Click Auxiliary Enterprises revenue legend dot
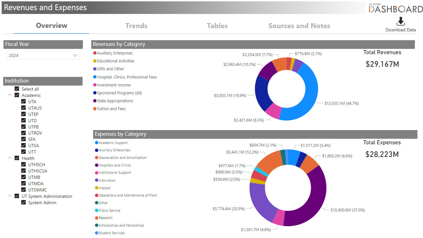The width and height of the screenshot is (423, 238). [95, 53]
